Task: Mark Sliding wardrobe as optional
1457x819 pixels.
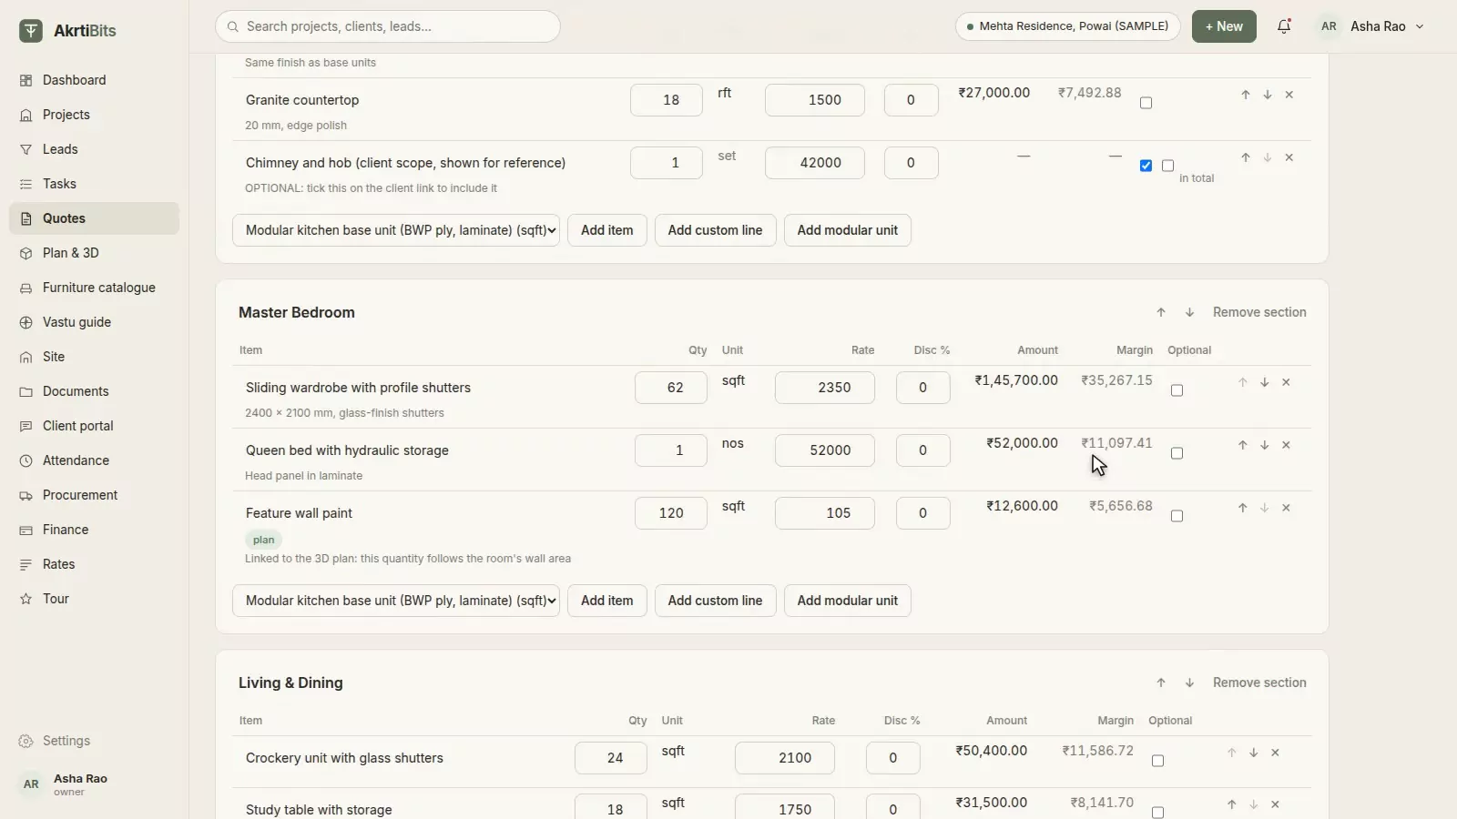Action: click(1177, 390)
